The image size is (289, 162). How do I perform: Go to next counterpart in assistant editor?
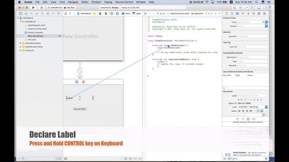click(x=212, y=13)
